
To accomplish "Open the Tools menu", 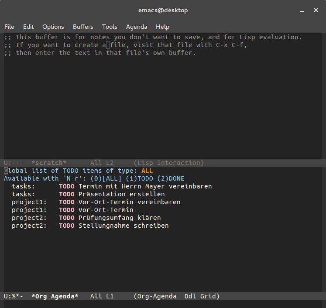I will coord(110,27).
